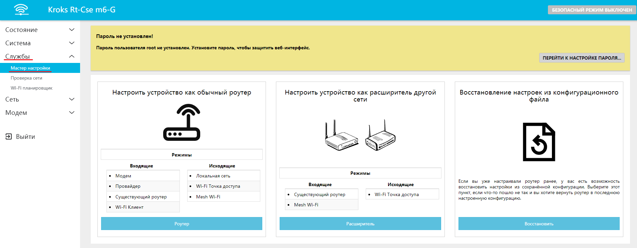Image resolution: width=637 pixels, height=248 pixels.
Task: Click the Wi-Fi logo in header
Action: click(21, 10)
